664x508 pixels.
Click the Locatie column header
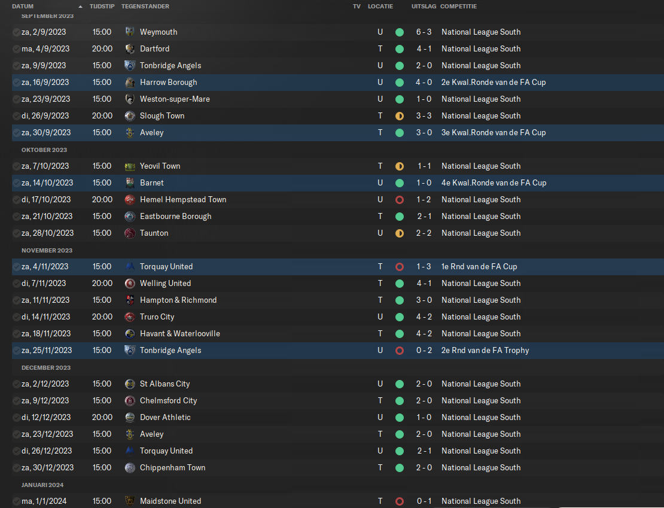[380, 7]
